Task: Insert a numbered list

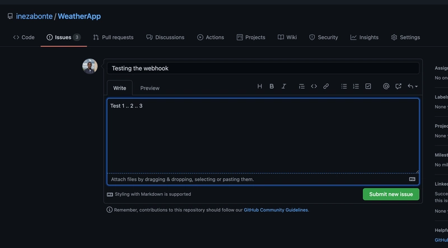Action: coord(356,86)
